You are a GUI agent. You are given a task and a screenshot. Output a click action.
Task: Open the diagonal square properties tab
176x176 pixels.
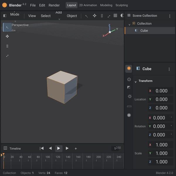tap(129, 87)
